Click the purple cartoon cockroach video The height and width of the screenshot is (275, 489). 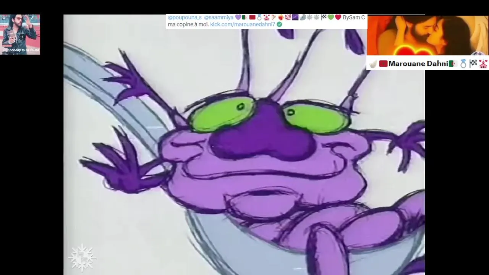[x=244, y=145]
